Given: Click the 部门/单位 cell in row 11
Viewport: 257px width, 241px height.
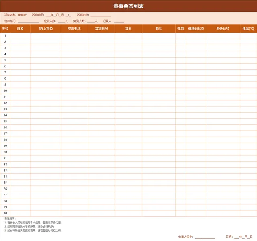Looking at the screenshot, I should [46, 97].
